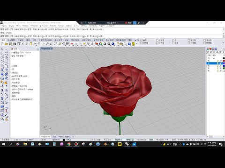
Task: Click the light bulb hide objects icon
Action: [89, 44]
